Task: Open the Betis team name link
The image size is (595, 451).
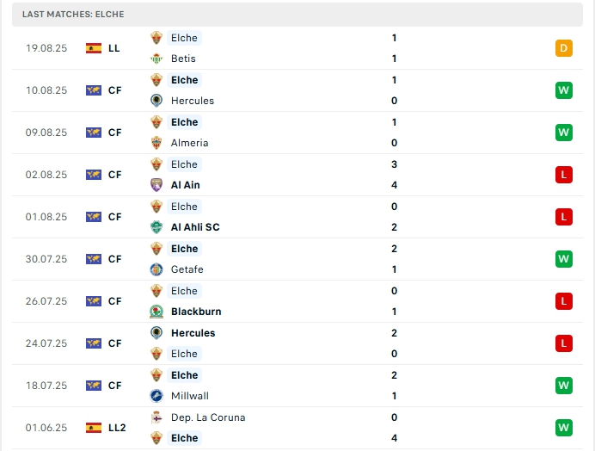Action: pos(183,59)
